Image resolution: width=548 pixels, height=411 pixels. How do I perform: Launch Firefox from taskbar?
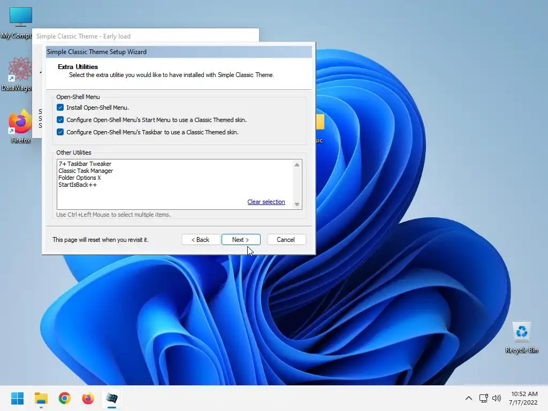click(88, 398)
